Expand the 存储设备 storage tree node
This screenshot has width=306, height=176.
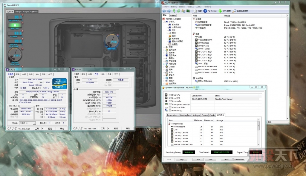click(x=164, y=61)
